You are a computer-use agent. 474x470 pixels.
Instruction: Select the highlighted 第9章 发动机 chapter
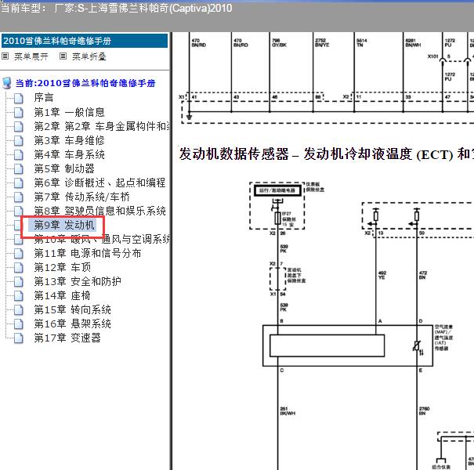click(64, 225)
